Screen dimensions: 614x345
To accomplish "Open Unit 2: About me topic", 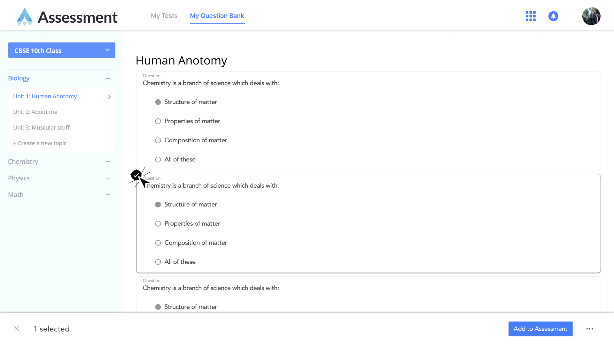I will tap(35, 112).
